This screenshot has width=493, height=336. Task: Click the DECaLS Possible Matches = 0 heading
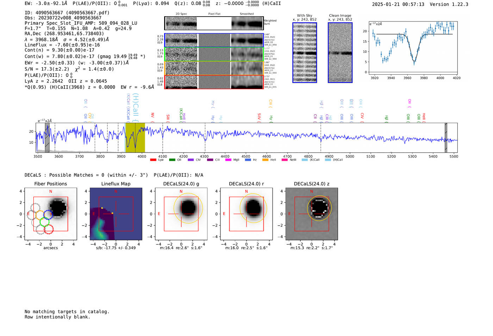pos(86,175)
